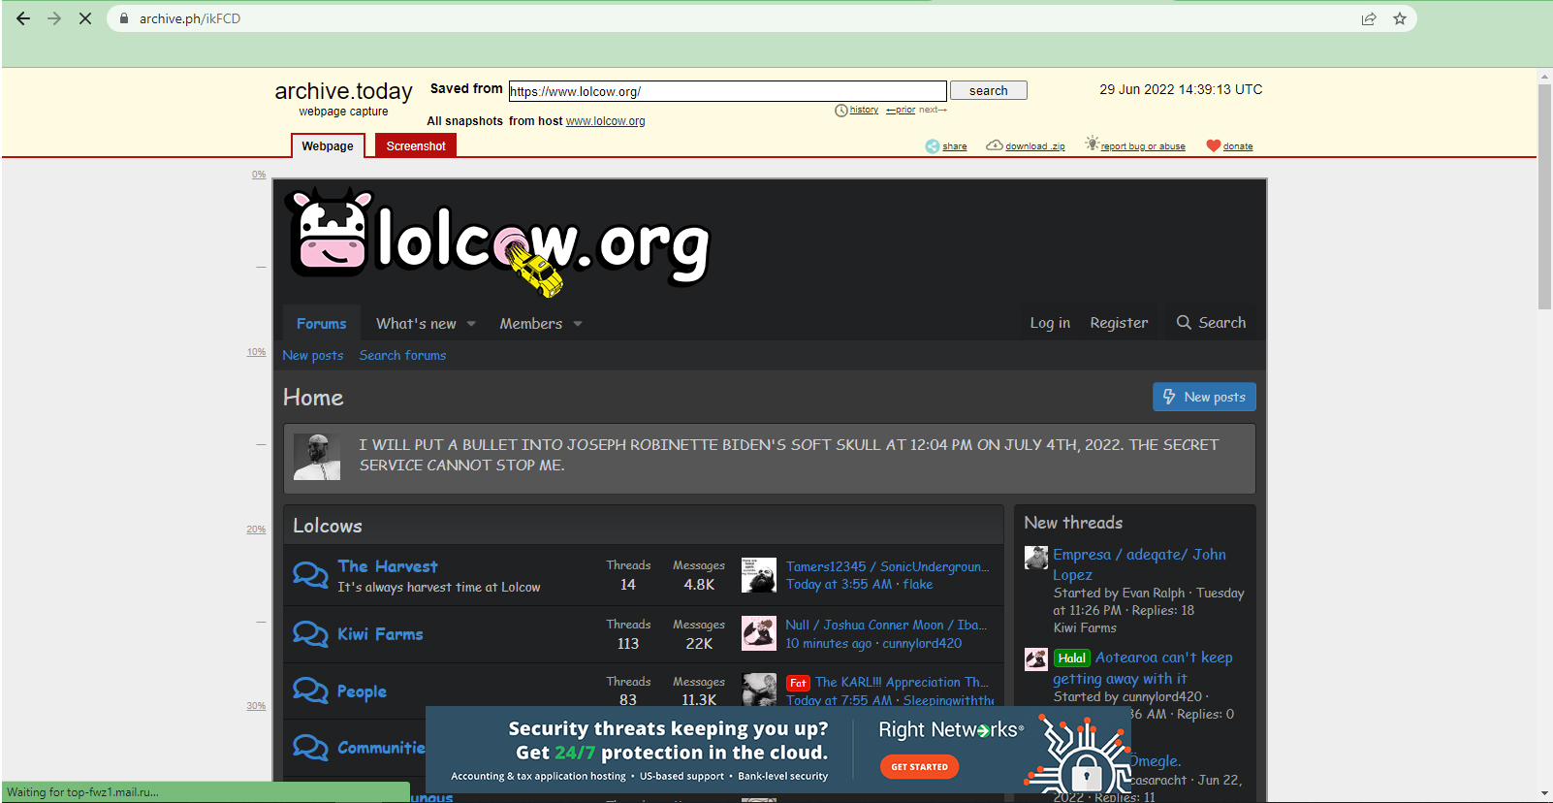Expand the What's new dropdown arrow
Screen dimensions: 1553x803
[471, 324]
